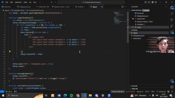
Task: Click Ln 17, Col 15 in status bar
Action: pos(130,91)
